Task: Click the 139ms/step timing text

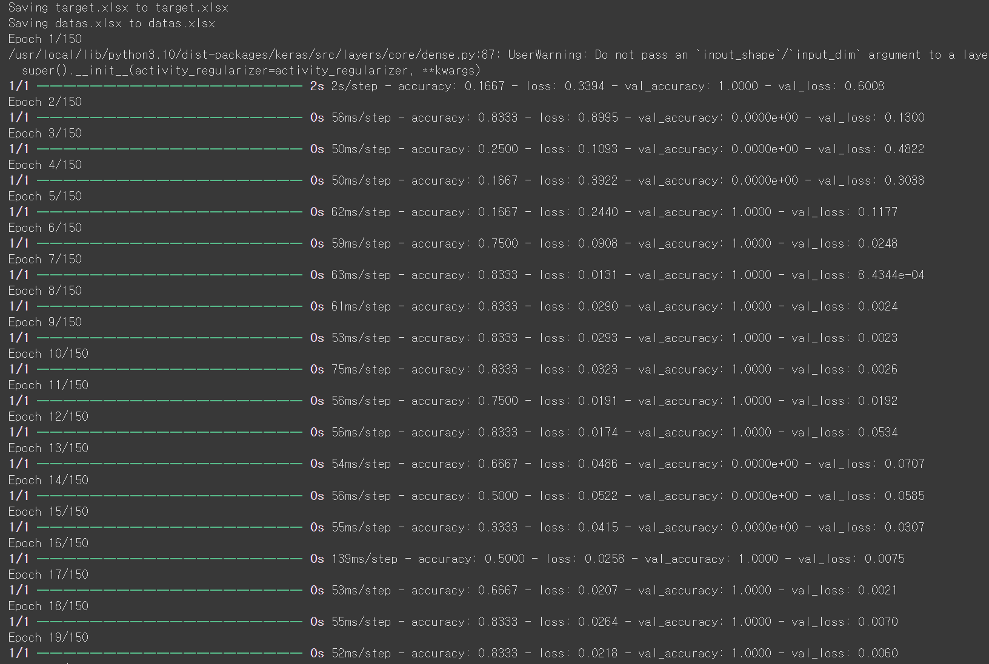Action: (365, 559)
